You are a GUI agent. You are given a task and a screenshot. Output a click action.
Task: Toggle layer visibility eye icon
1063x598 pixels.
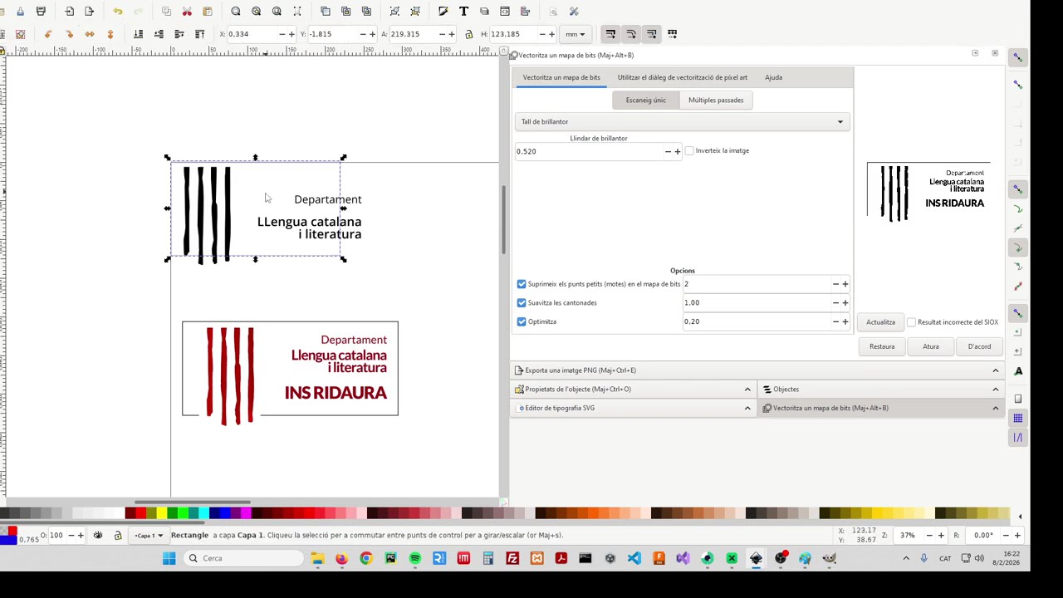point(98,536)
